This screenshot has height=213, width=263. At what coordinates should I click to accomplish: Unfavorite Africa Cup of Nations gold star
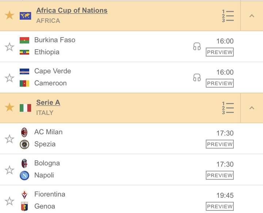coord(9,15)
